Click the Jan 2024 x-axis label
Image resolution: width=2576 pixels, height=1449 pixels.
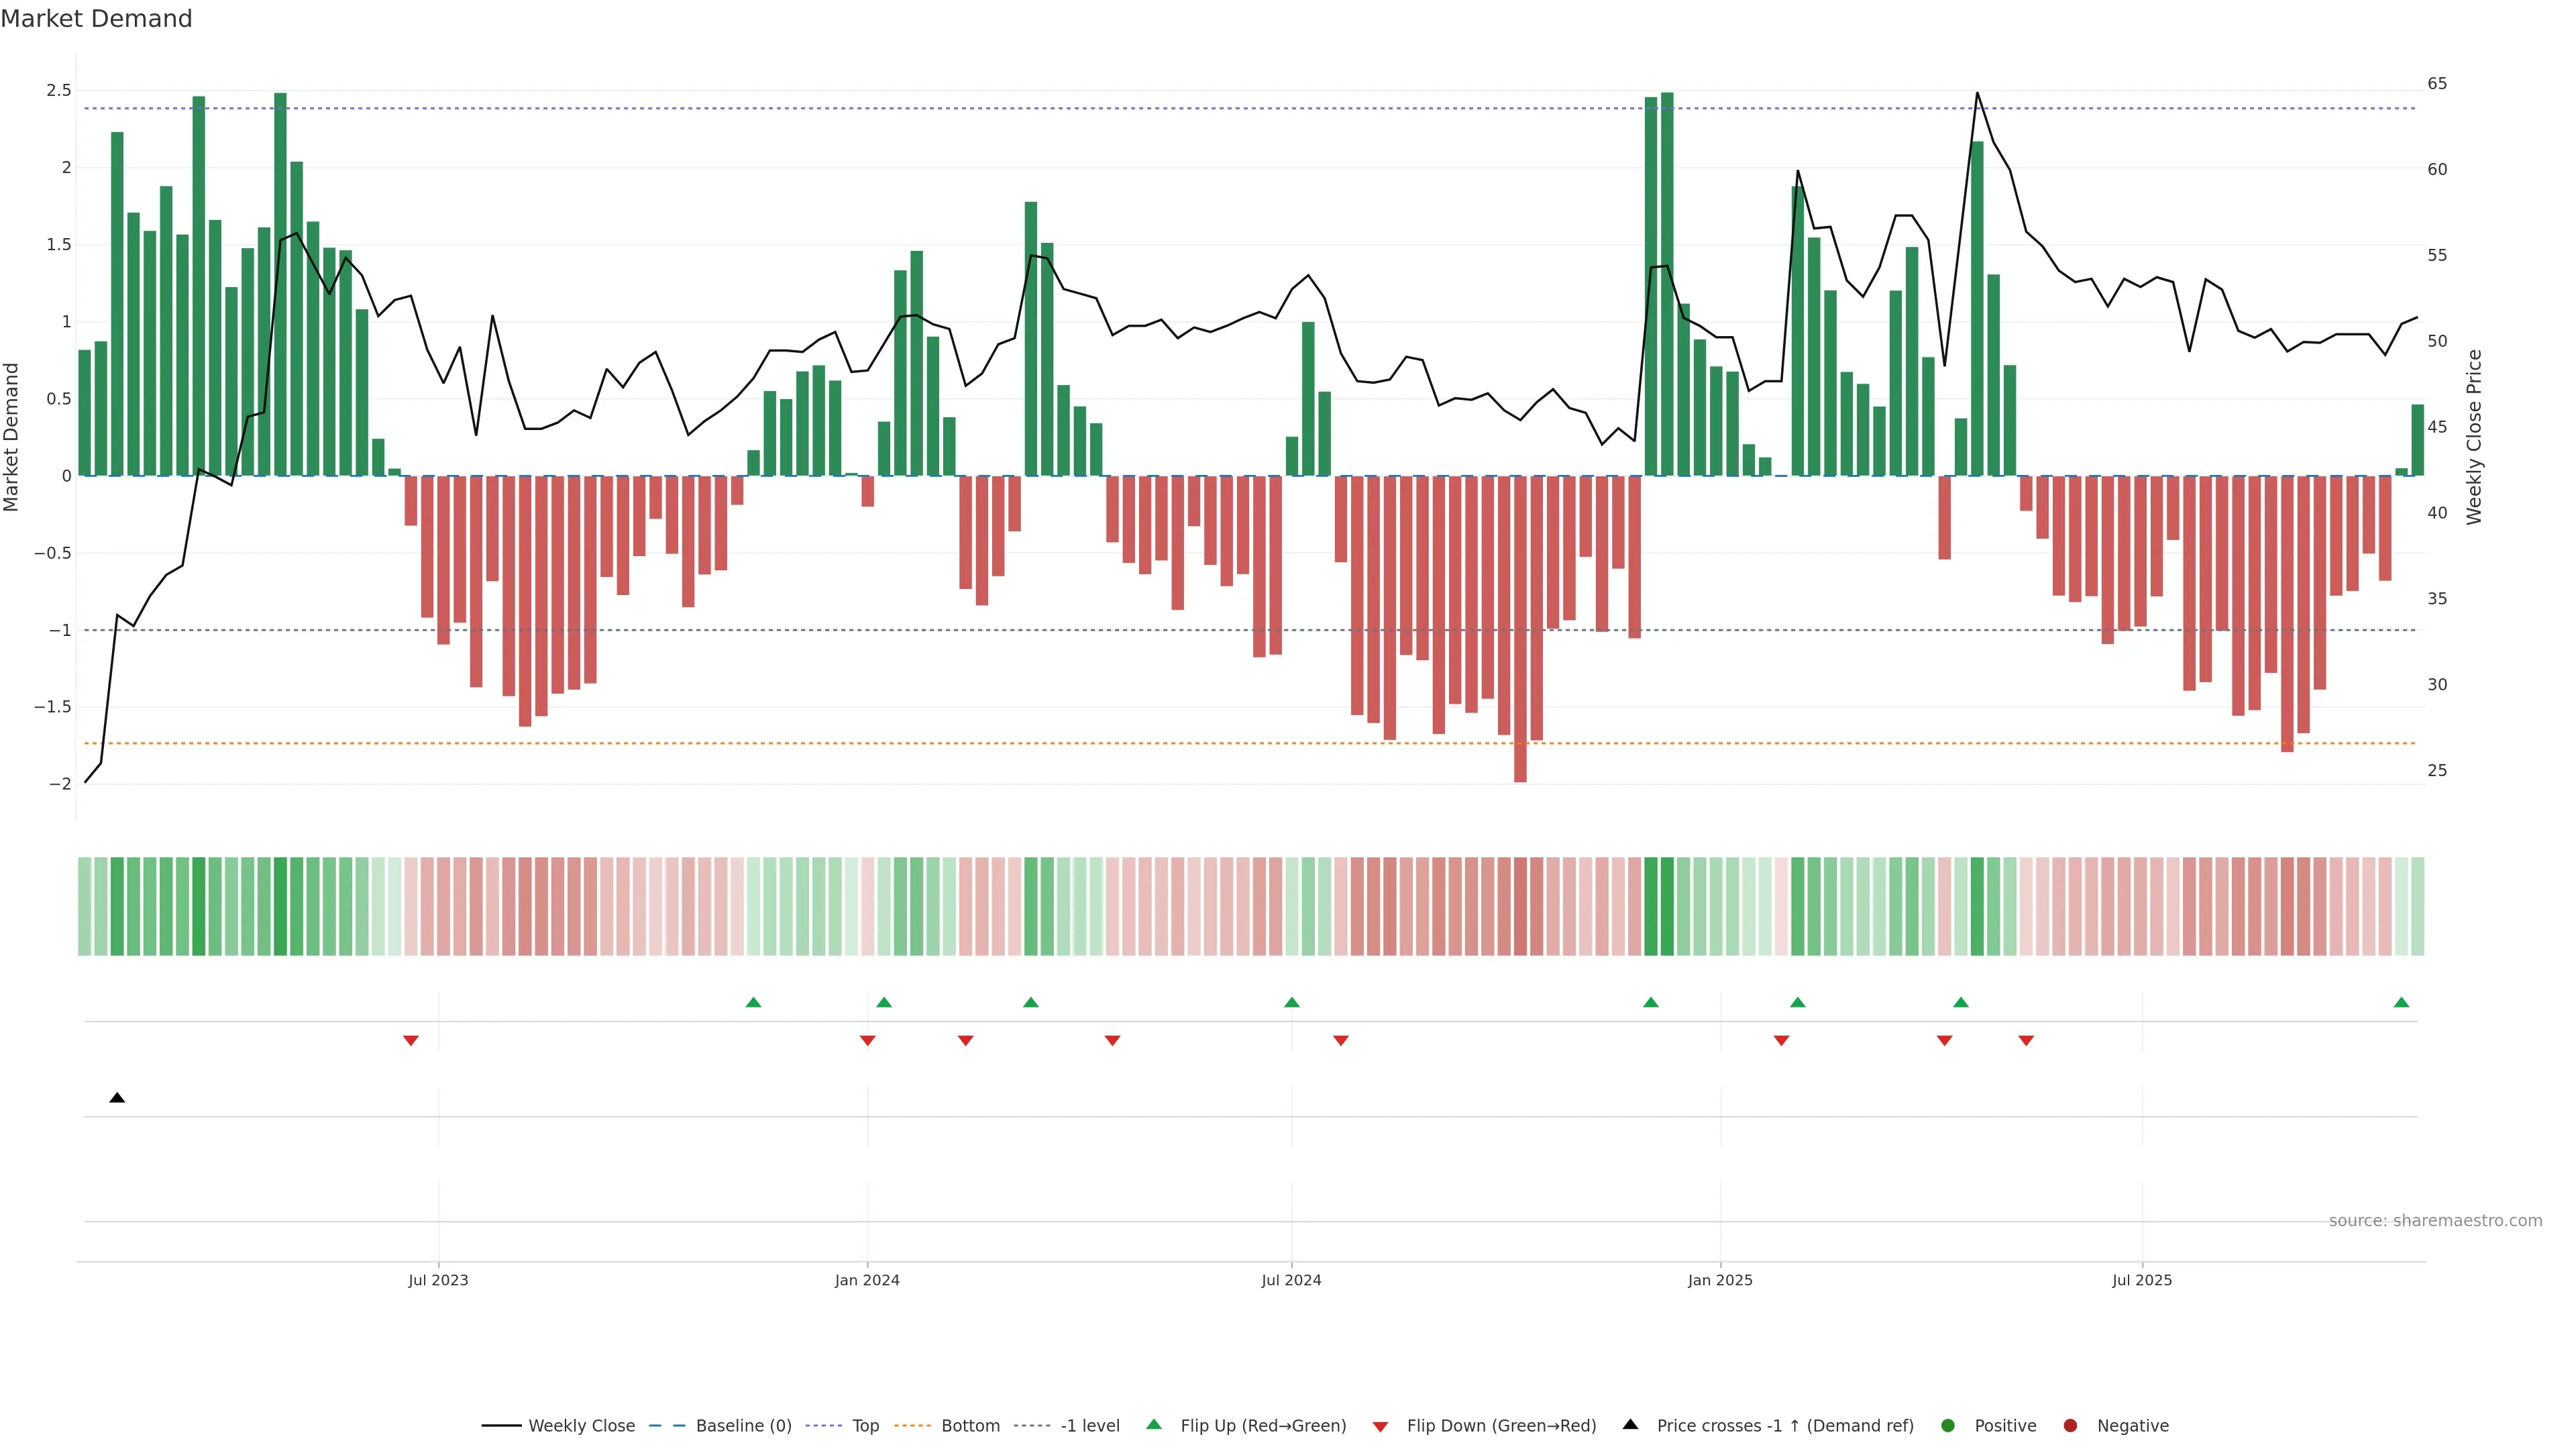[867, 1280]
